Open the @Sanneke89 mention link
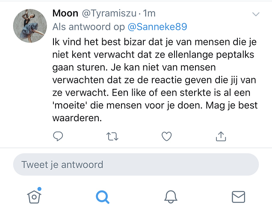 click(x=157, y=27)
